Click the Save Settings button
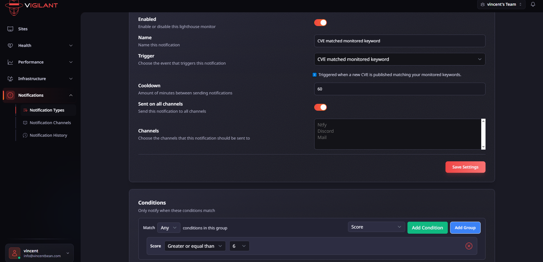Screen dimensions: 543x262 point(465,167)
